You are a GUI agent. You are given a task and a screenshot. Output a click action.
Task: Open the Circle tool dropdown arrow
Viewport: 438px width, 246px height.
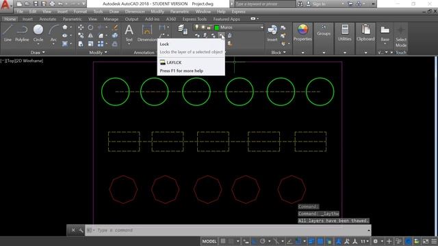[x=38, y=44]
